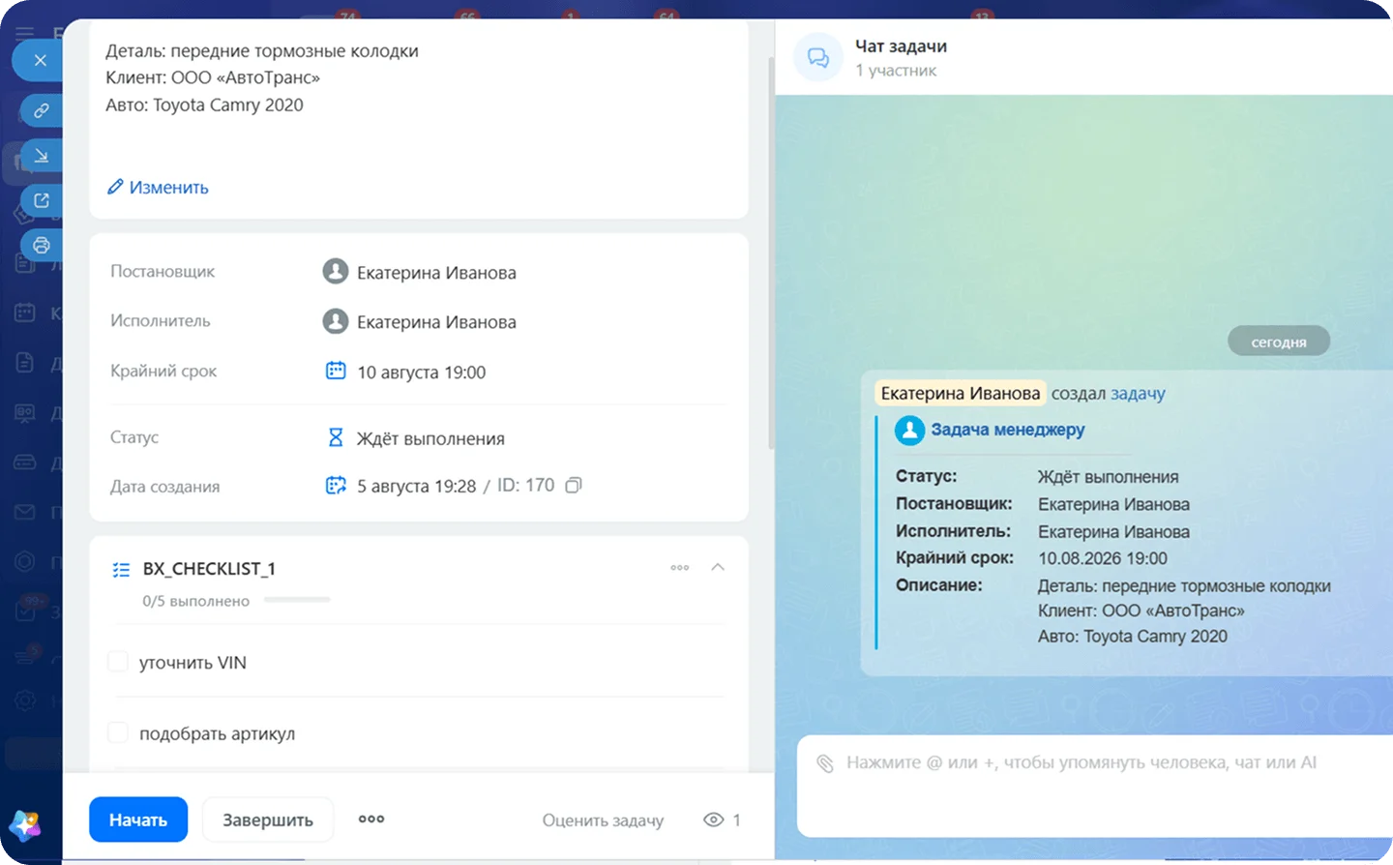The image size is (1393, 865).
Task: Click the task chat bubble icon
Action: [x=818, y=58]
